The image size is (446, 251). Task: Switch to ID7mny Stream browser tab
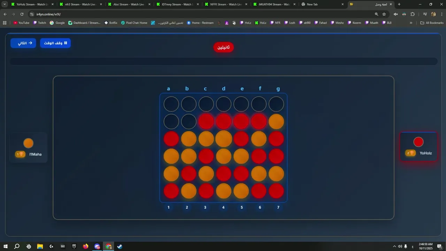pyautogui.click(x=177, y=5)
